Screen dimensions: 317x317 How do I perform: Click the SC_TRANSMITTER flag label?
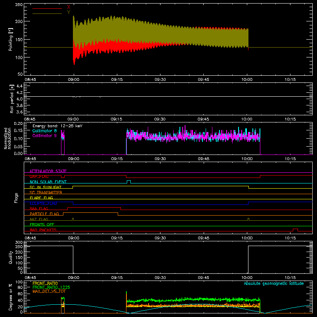click(x=46, y=193)
